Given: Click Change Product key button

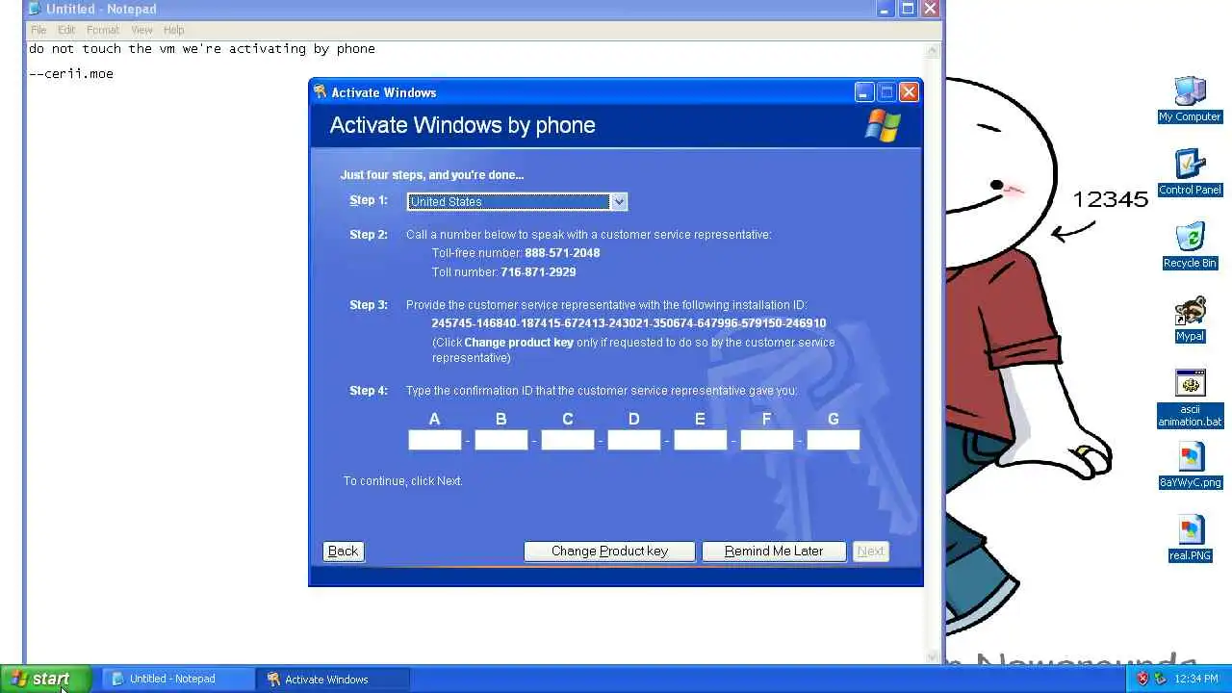Looking at the screenshot, I should [x=609, y=551].
